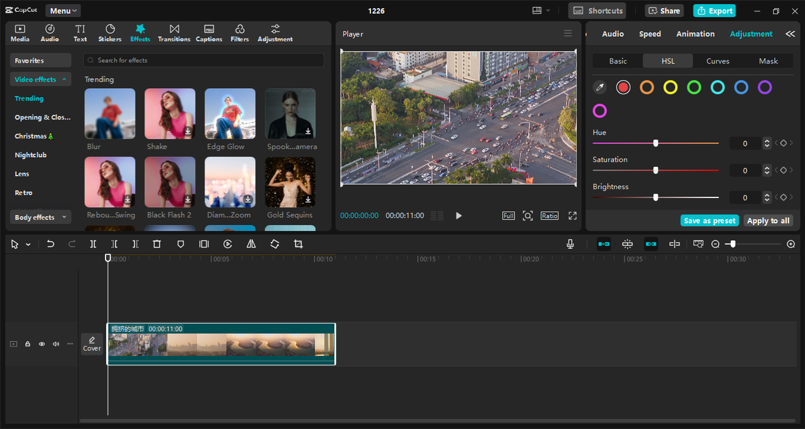Open the Crop tool above the timeline
The width and height of the screenshot is (805, 429).
coord(298,244)
